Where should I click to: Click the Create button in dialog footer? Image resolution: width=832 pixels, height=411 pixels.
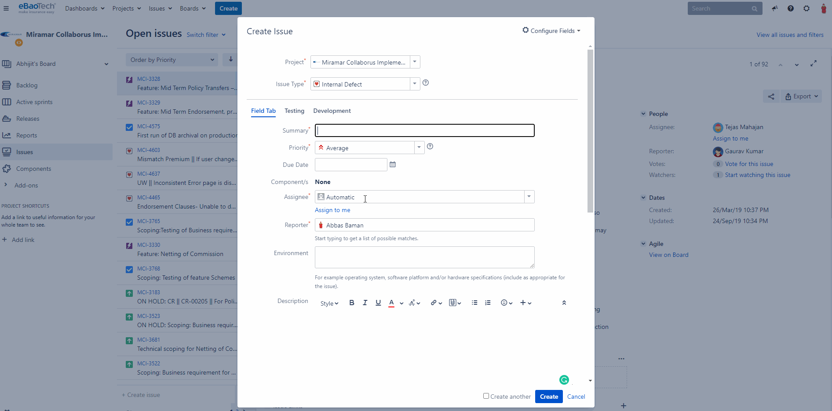click(549, 397)
